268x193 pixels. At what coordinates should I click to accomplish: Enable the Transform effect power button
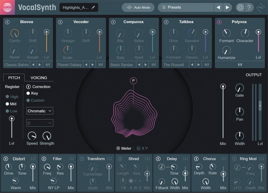click(x=82, y=159)
